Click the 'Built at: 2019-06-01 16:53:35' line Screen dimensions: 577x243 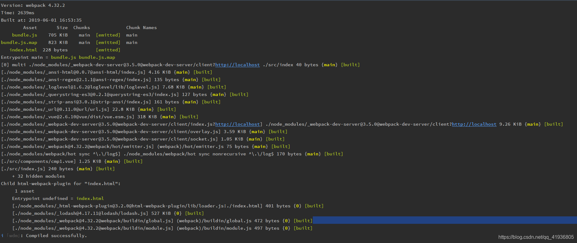41,20
